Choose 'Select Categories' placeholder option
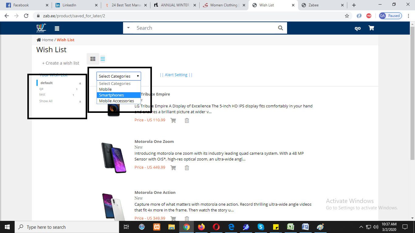Screen dimensions: 415x233 [119, 83]
